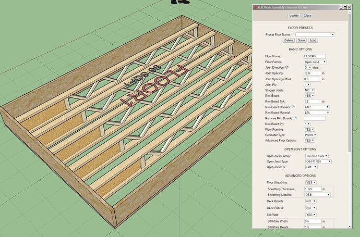Edit the Joist Spacing value
The height and width of the screenshot is (237, 360).
[312, 73]
